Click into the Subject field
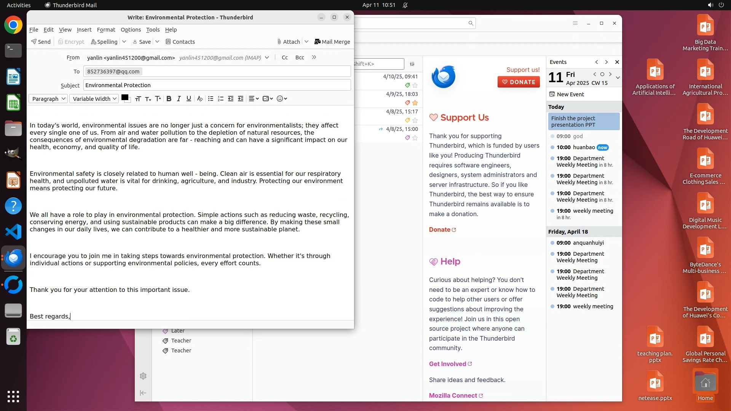This screenshot has height=411, width=731. (217, 85)
